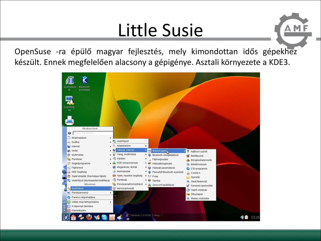Expand the Rendszermenü submenu arrow
321x241 pixels.
coord(111,193)
